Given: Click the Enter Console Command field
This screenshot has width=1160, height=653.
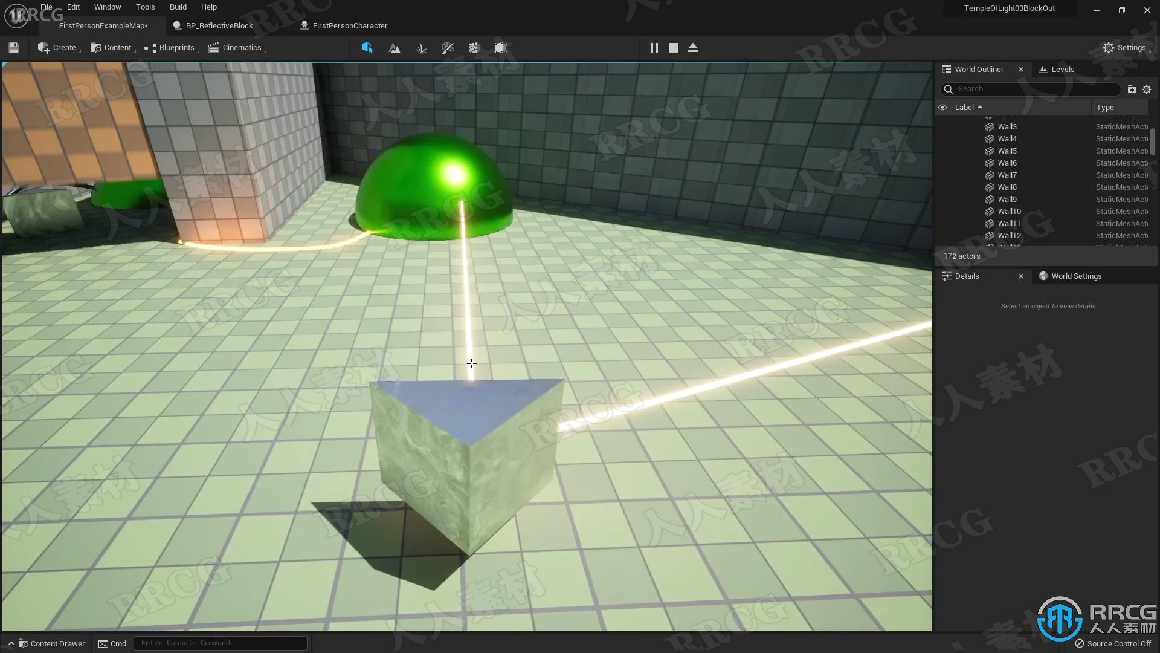Looking at the screenshot, I should tap(221, 643).
